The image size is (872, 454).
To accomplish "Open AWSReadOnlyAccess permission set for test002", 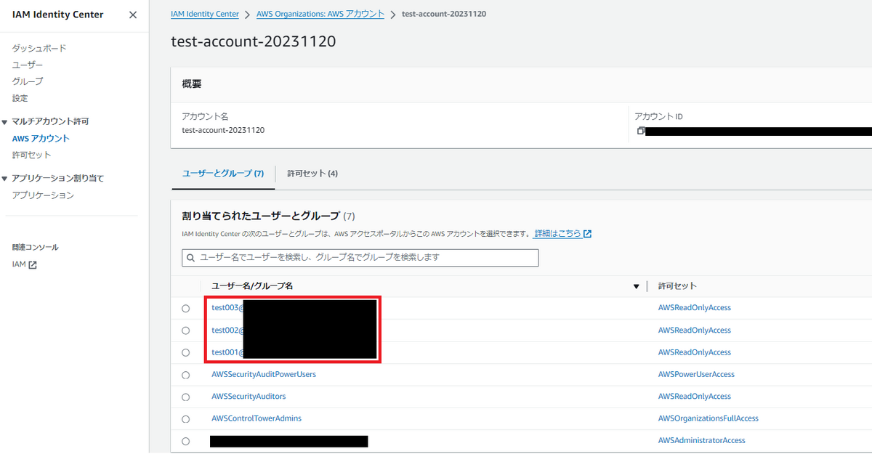I will click(695, 331).
